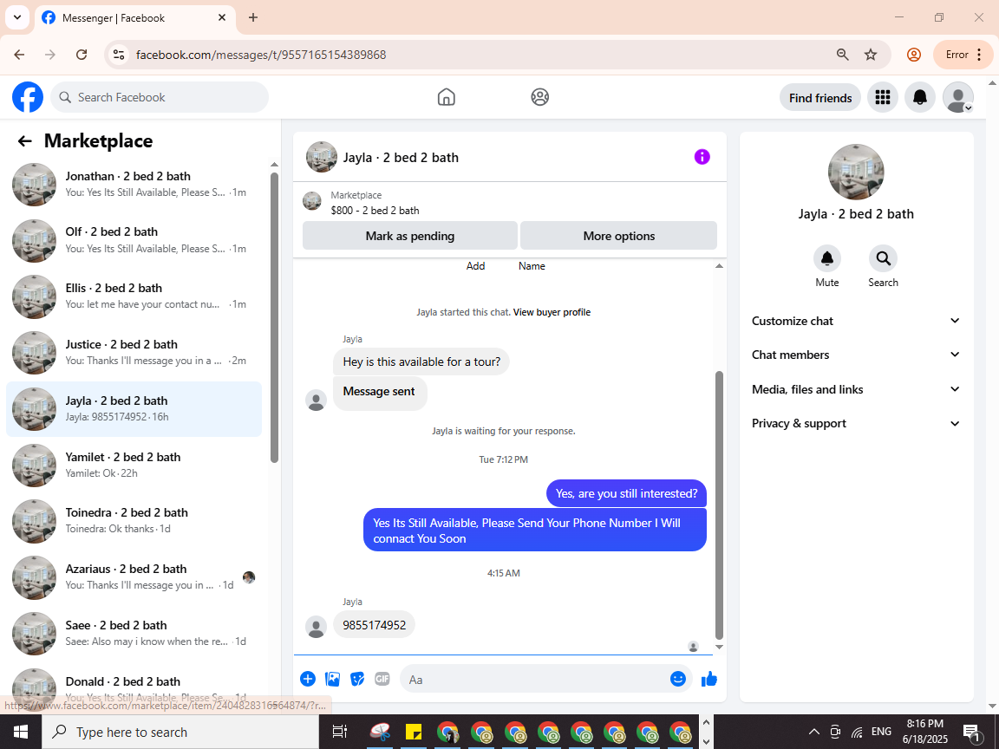Reload the page in Chrome

tap(82, 55)
